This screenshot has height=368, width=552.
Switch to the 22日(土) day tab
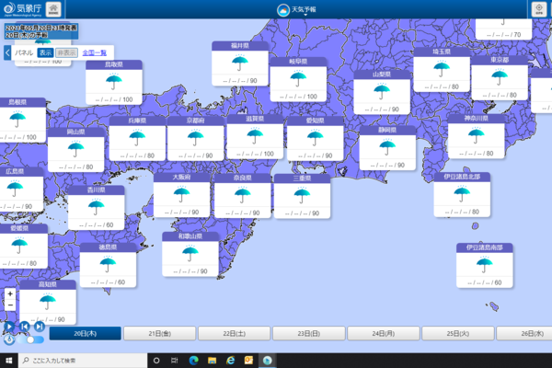(234, 333)
